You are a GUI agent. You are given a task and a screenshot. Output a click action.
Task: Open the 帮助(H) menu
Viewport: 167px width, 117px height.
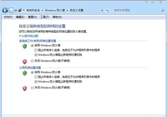(x=57, y=17)
